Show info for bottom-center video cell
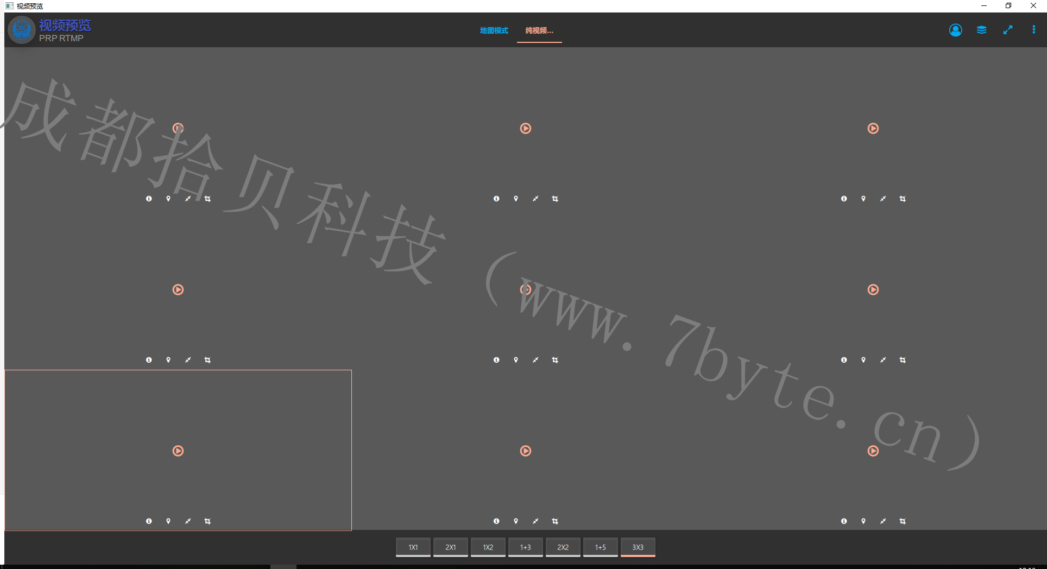1047x569 pixels. pyautogui.click(x=496, y=521)
